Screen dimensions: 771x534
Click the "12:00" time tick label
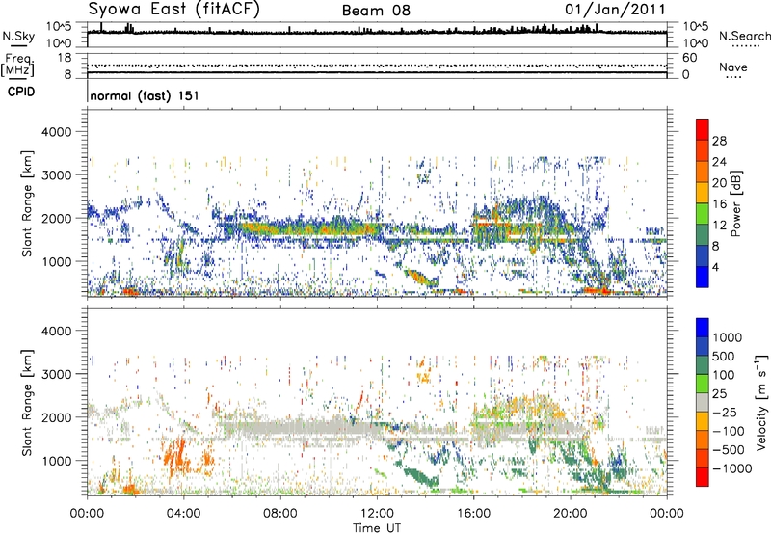tap(377, 514)
